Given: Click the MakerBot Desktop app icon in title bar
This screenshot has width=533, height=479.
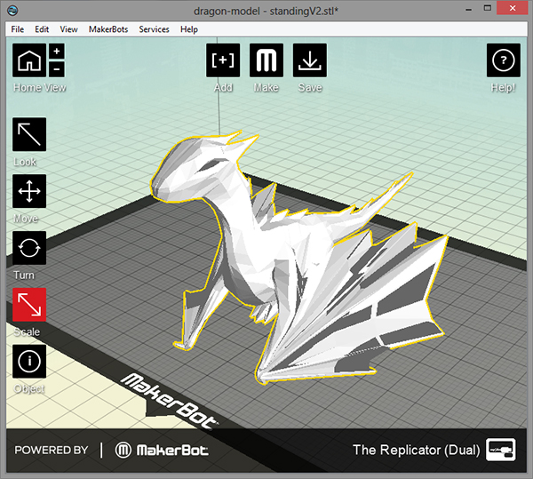Looking at the screenshot, I should point(12,11).
